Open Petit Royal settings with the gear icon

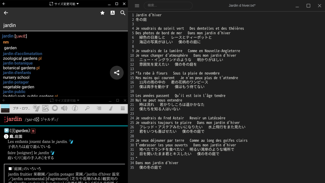[55, 108]
